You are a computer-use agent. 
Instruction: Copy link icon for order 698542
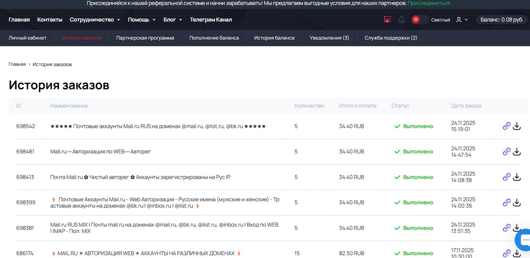(506, 126)
